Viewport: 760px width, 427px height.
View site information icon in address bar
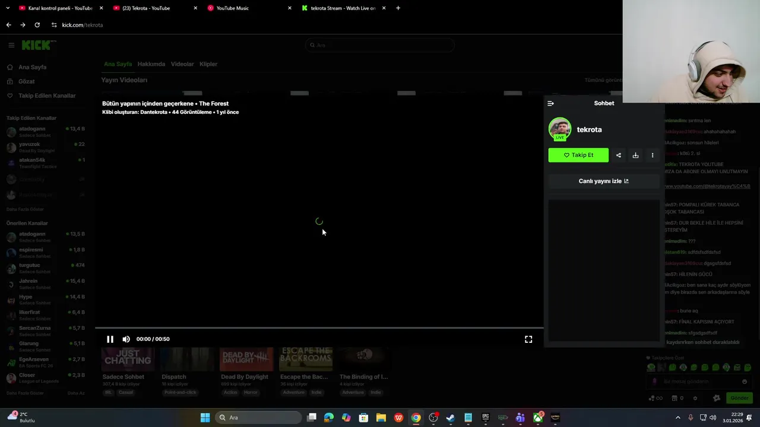click(54, 25)
